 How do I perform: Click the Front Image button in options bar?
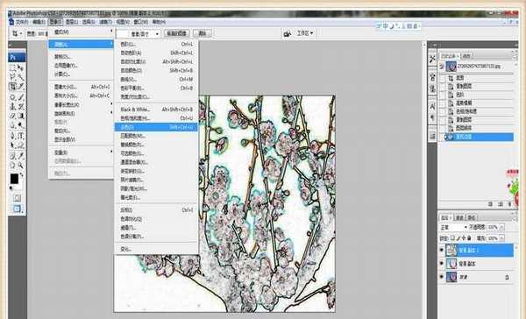[x=177, y=33]
